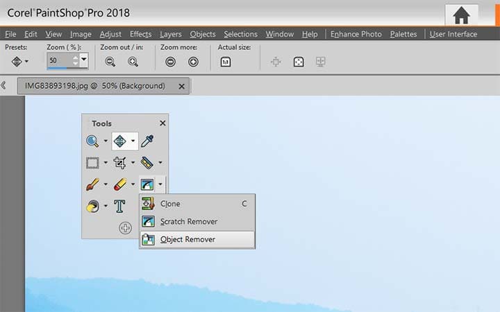Close the IMG83893198.jpg tab
Viewport: 500px width, 312px height.
tap(181, 86)
